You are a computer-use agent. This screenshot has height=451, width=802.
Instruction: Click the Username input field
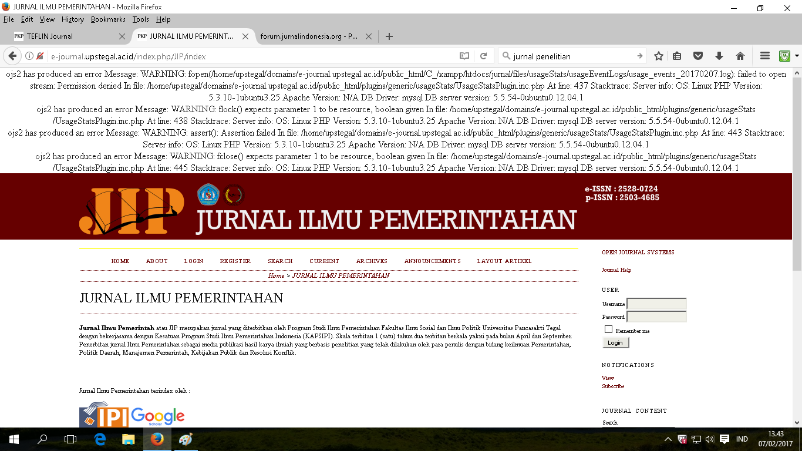[656, 304]
